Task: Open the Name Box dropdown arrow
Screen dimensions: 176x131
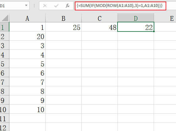Action: (26, 5)
